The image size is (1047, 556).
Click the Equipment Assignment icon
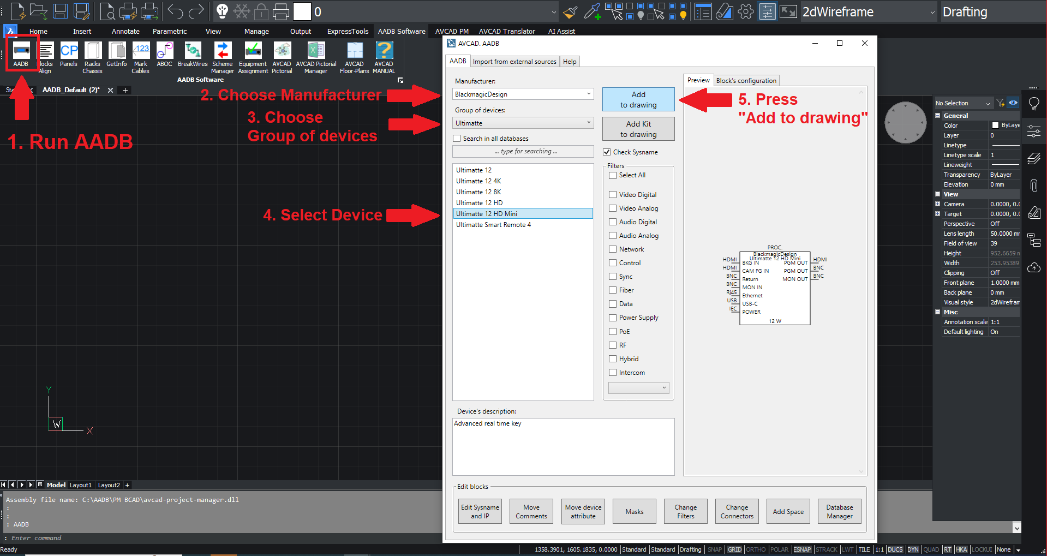tap(253, 57)
